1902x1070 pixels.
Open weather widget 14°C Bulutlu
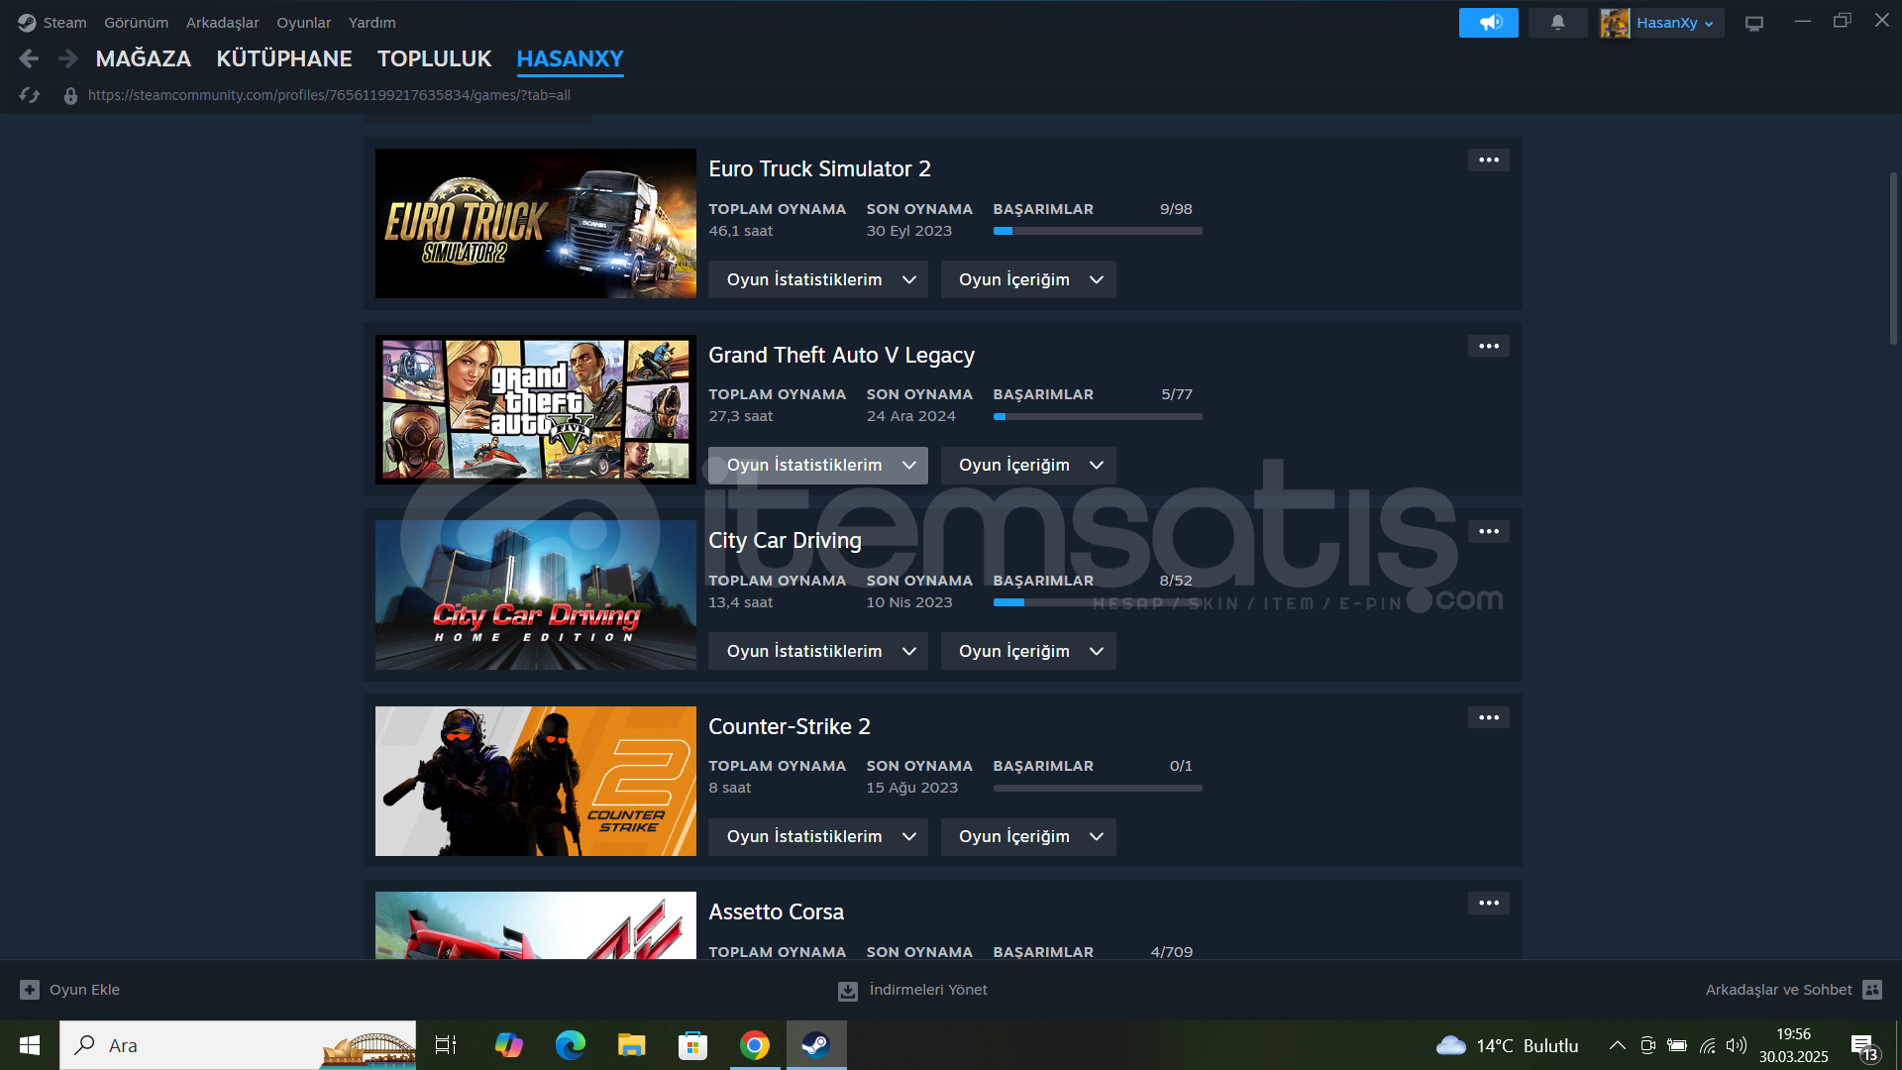[1508, 1045]
